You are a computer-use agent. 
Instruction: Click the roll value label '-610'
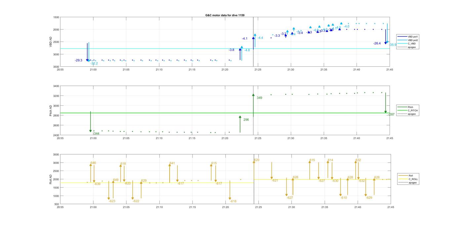pyautogui.click(x=344, y=198)
